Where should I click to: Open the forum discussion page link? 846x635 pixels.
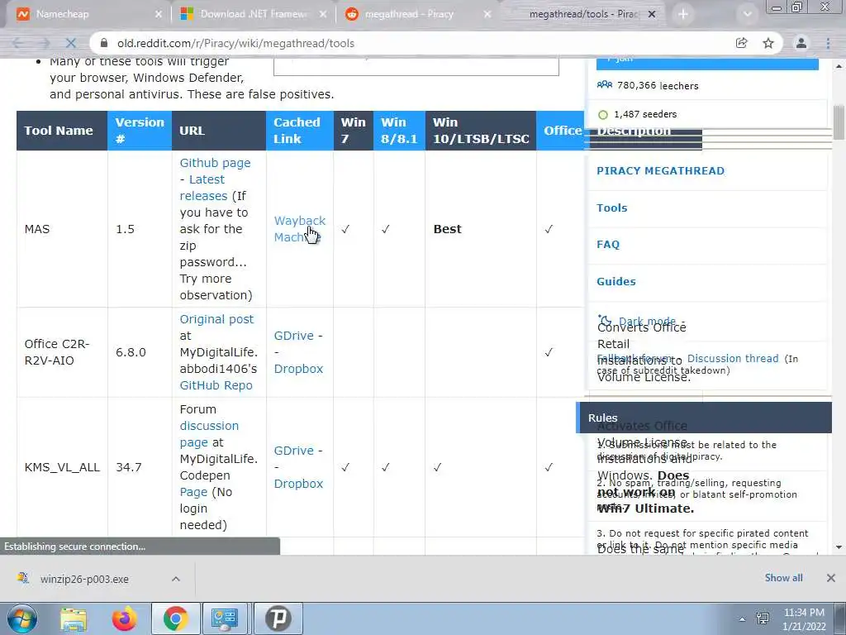pyautogui.click(x=209, y=434)
